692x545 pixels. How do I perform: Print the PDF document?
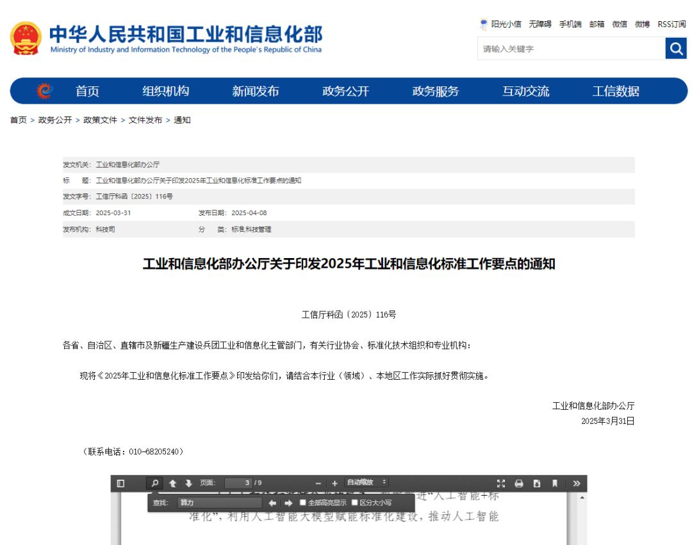tap(519, 483)
